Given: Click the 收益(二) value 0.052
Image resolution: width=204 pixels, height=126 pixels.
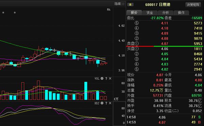Looking at the screenshot, I should tap(197, 111).
